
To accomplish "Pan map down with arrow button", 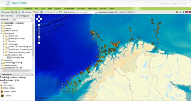I will coord(39,21).
